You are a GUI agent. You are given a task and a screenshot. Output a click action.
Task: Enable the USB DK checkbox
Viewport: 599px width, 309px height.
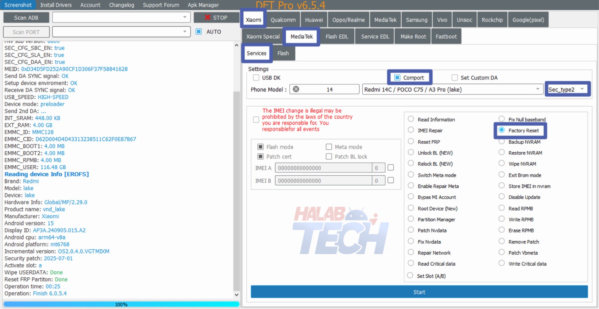pyautogui.click(x=256, y=78)
